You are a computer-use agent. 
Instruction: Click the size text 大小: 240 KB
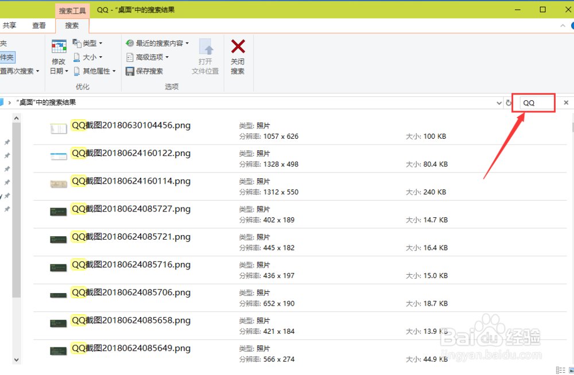(x=426, y=192)
